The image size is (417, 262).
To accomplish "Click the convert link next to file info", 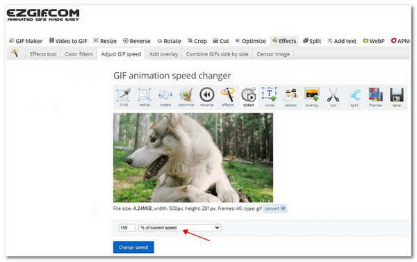I will coord(275,208).
